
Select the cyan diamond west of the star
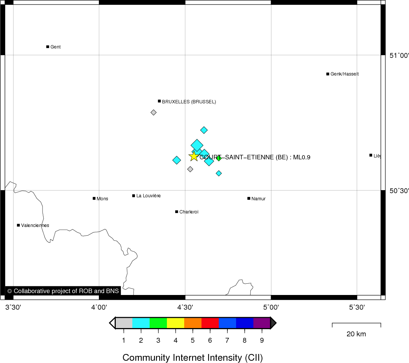click(x=177, y=160)
